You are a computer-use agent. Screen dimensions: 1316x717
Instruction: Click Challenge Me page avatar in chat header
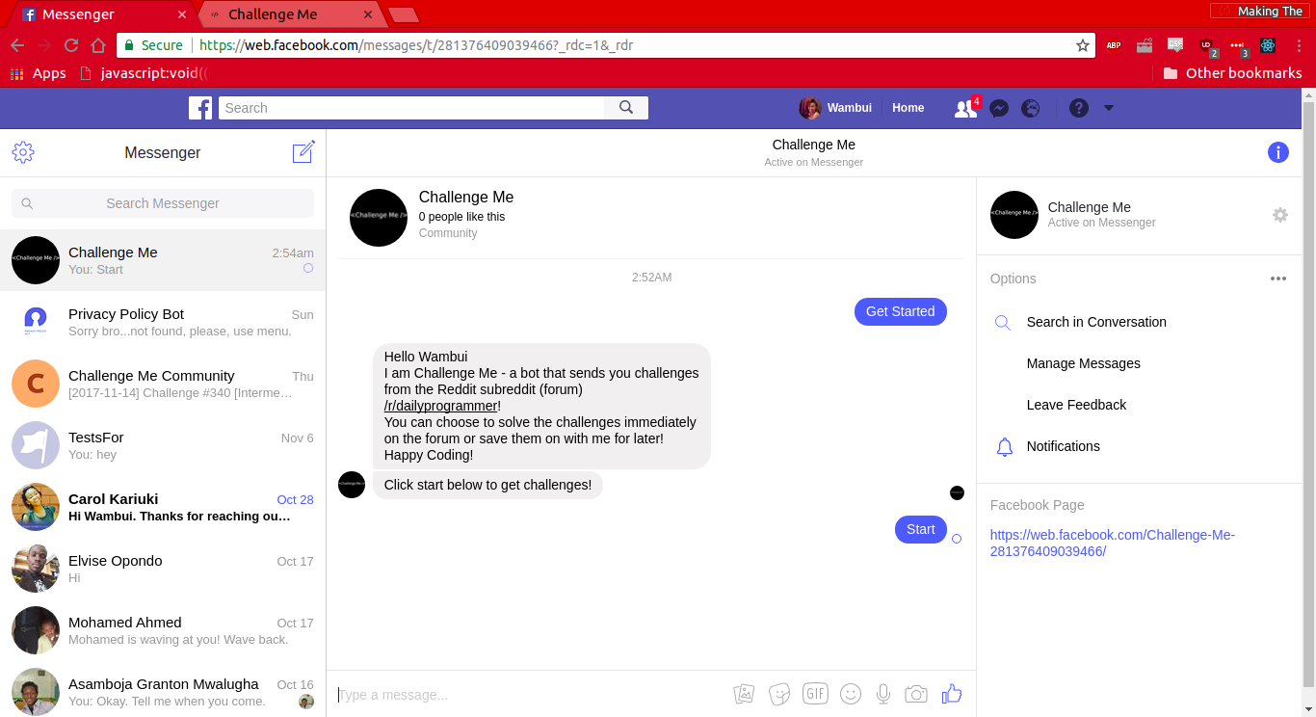[379, 218]
